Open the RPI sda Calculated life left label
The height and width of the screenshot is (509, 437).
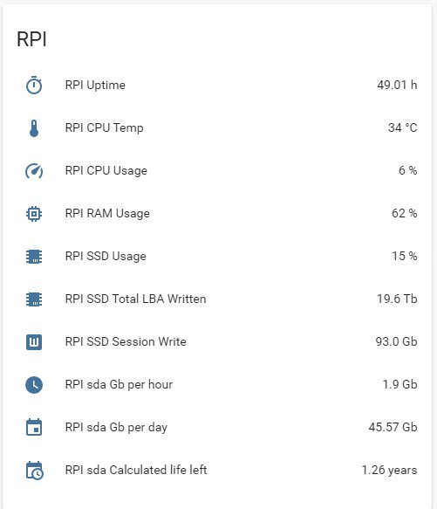click(x=136, y=470)
